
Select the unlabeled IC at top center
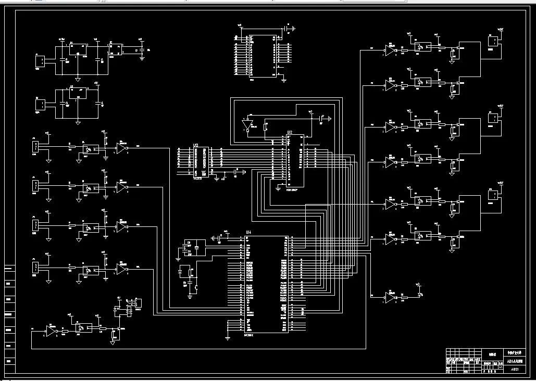(264, 56)
